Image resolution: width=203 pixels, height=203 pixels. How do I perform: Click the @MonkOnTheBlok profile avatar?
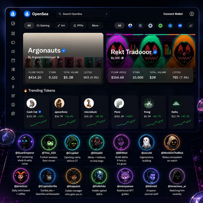(x=172, y=142)
